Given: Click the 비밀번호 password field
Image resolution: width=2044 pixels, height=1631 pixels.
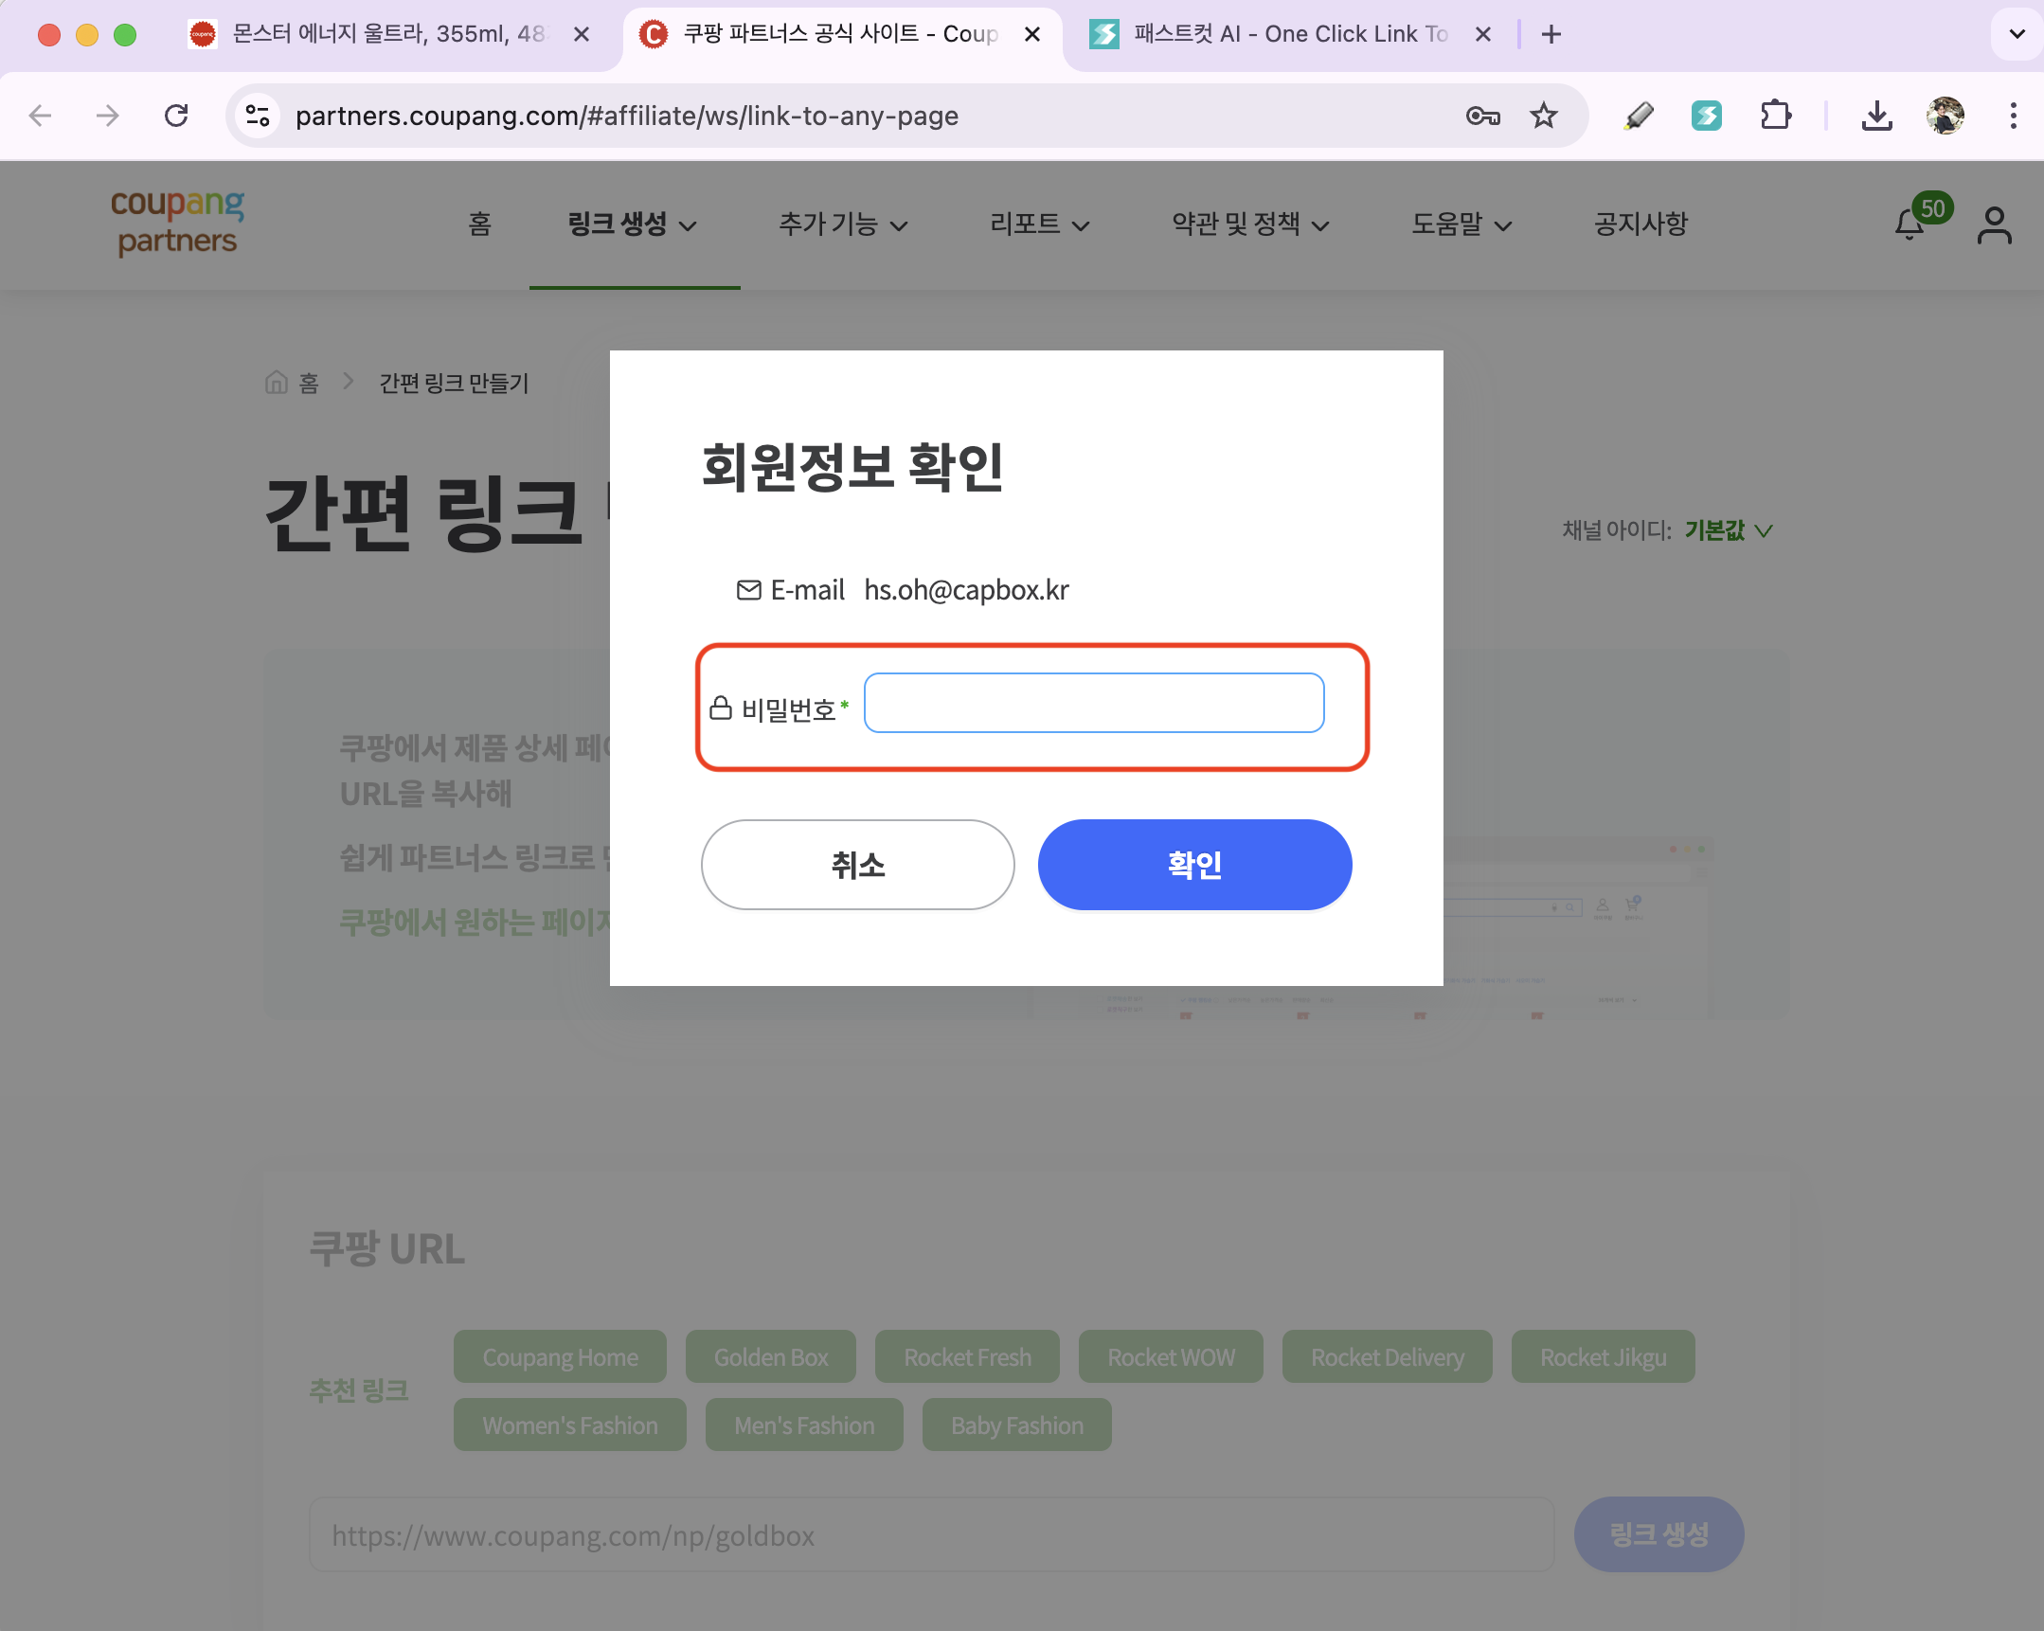Looking at the screenshot, I should click(x=1093, y=703).
